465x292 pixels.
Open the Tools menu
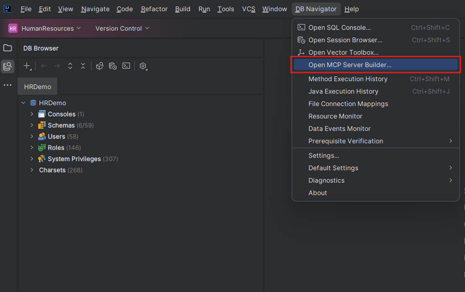pos(226,9)
